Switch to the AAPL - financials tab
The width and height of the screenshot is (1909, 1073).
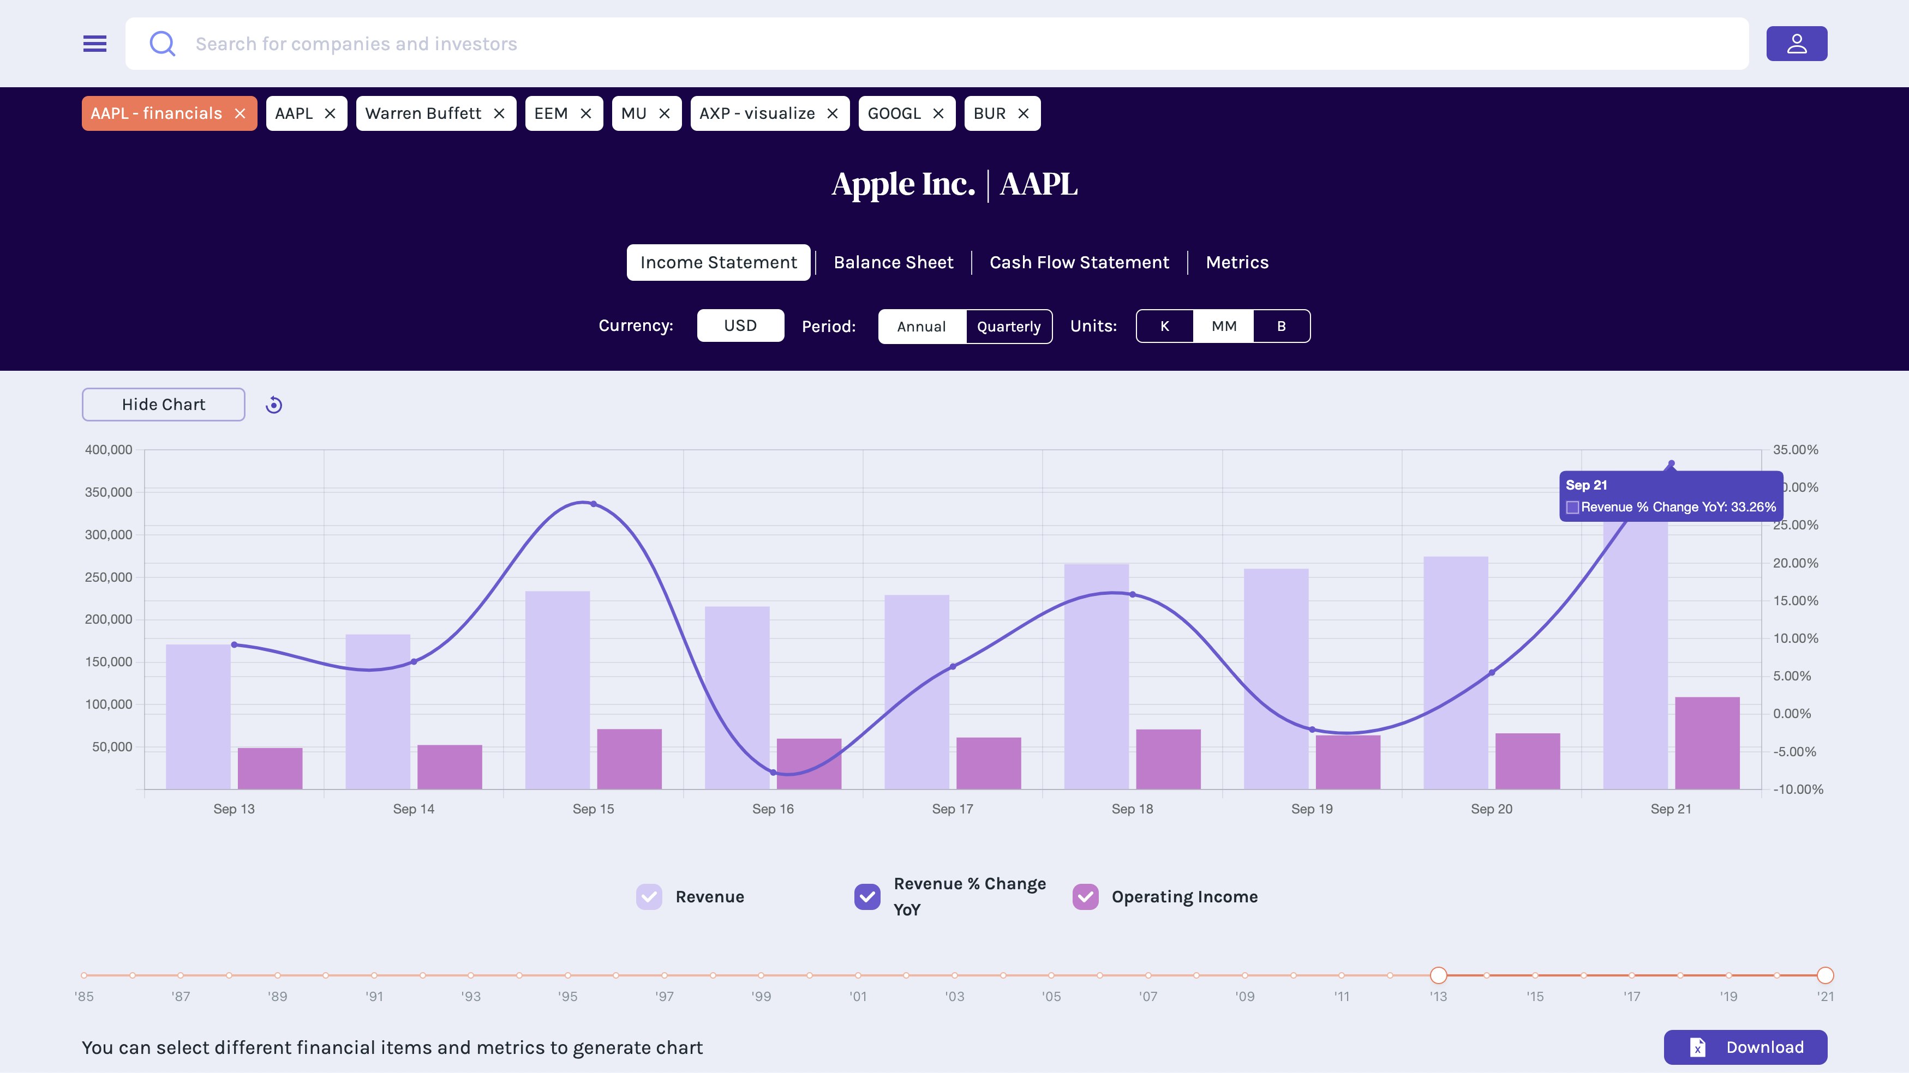(x=157, y=113)
